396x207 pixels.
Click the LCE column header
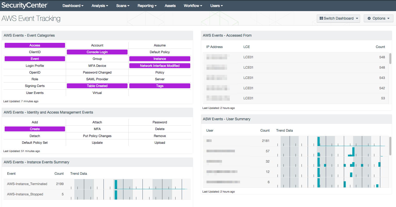(x=247, y=47)
